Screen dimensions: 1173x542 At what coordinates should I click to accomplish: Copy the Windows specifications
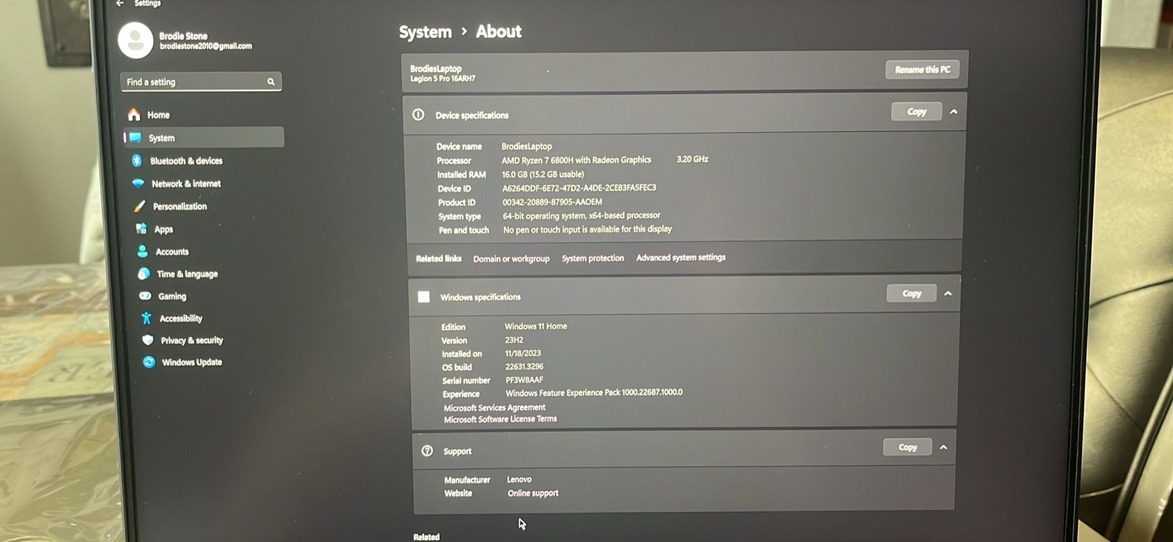coord(912,293)
